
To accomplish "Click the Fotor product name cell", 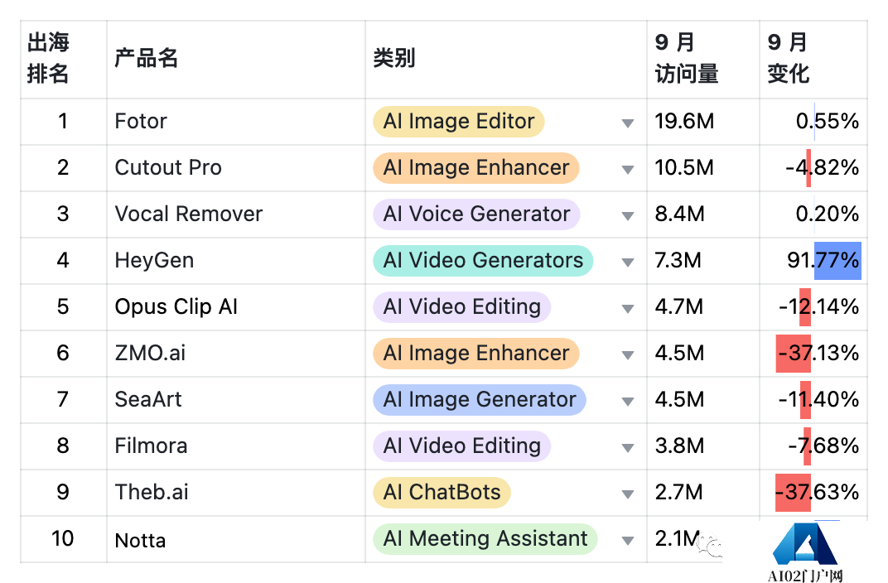I will 235,122.
